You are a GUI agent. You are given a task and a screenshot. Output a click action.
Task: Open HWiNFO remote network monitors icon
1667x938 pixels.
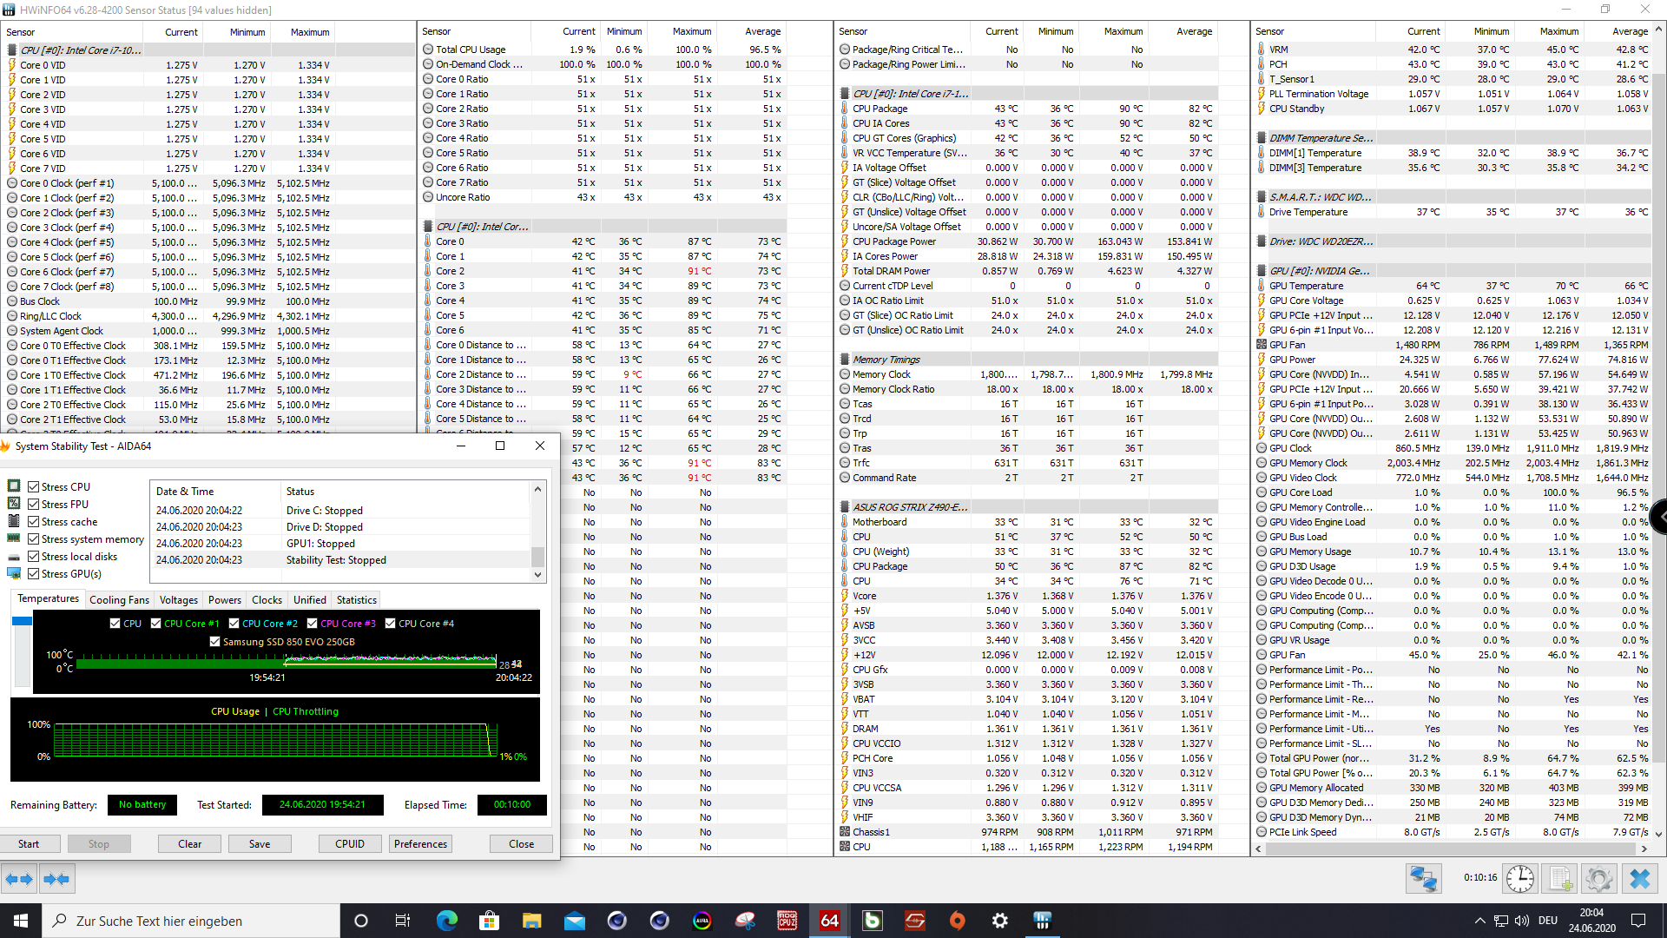click(1424, 879)
